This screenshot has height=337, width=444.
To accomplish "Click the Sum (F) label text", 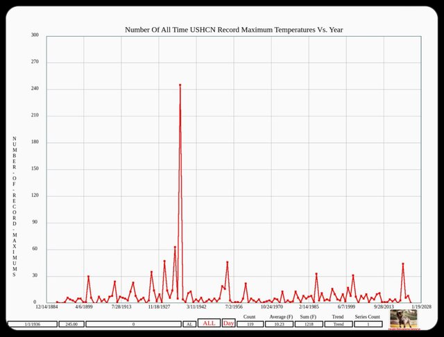I will coord(308,317).
